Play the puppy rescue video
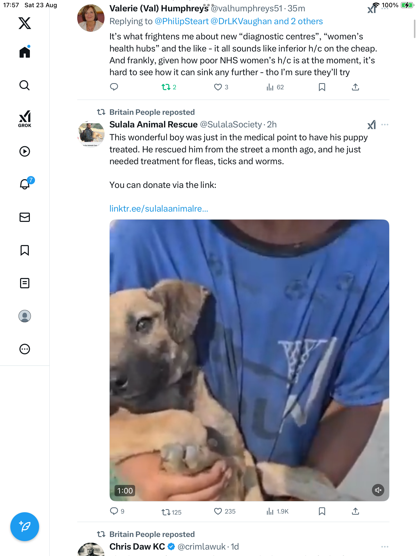 pos(249,360)
